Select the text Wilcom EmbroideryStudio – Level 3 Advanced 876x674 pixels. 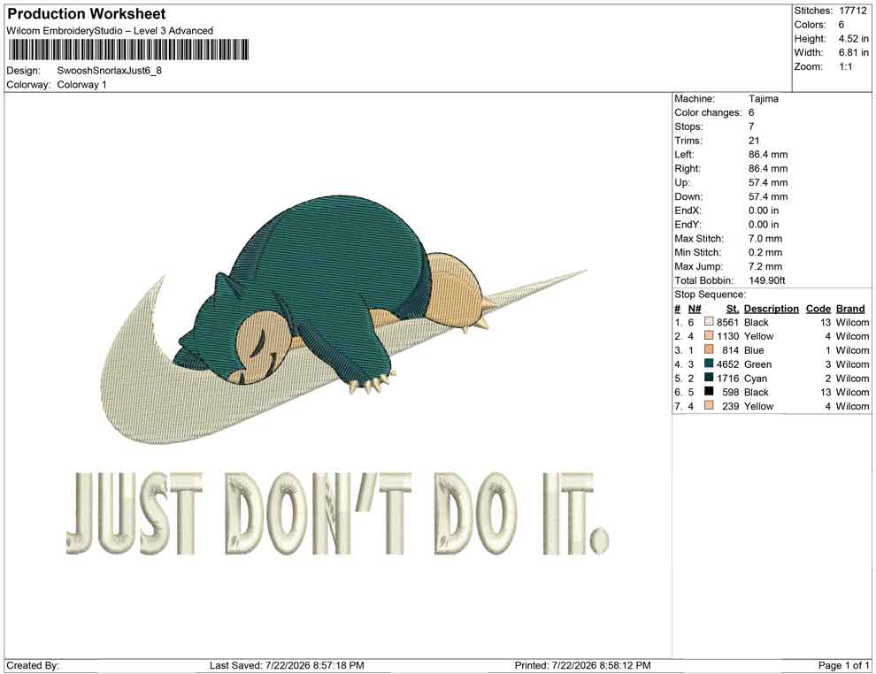(x=110, y=31)
